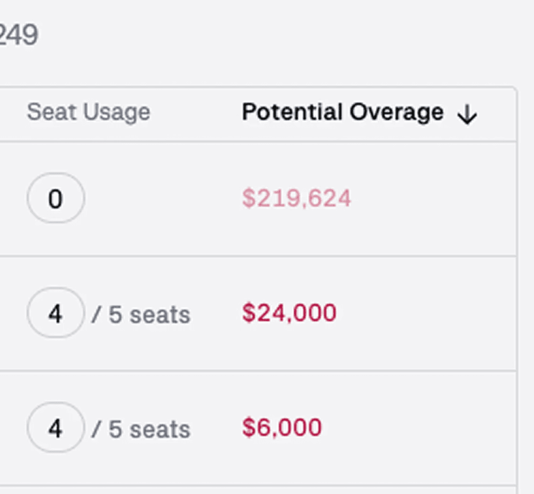Select the seat badge showing 0

pos(56,198)
